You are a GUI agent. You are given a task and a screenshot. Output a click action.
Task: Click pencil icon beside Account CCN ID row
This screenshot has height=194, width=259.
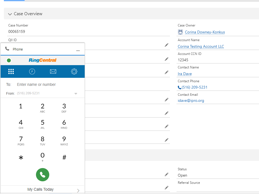click(x=167, y=59)
